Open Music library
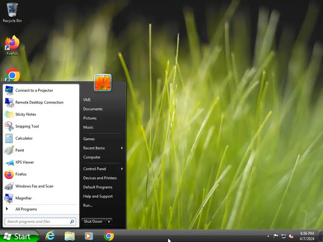The image size is (323, 242). pyautogui.click(x=88, y=127)
